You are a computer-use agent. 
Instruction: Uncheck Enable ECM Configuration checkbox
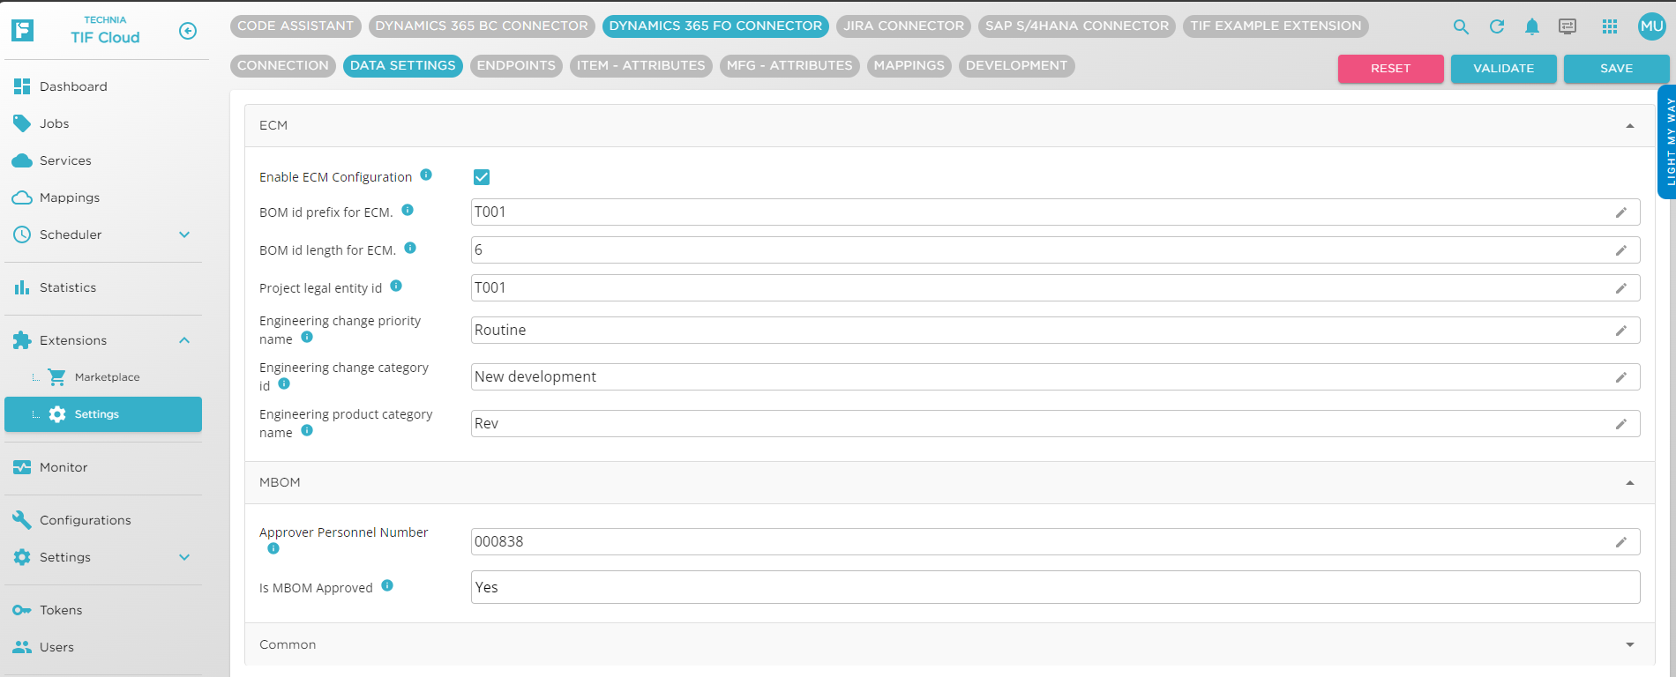[482, 177]
